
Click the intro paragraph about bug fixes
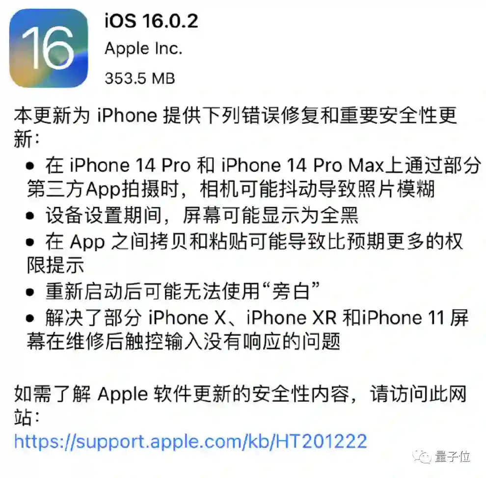pyautogui.click(x=235, y=127)
